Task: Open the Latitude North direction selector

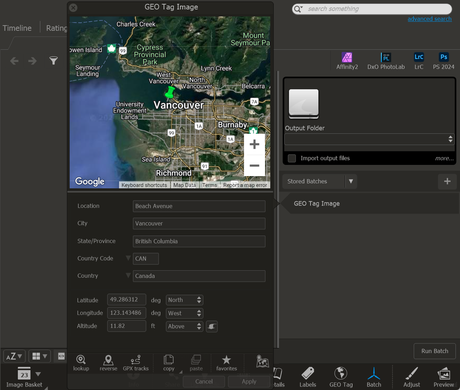Action: point(184,300)
